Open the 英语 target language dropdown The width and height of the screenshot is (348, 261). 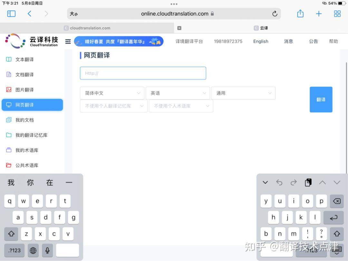[x=178, y=93]
